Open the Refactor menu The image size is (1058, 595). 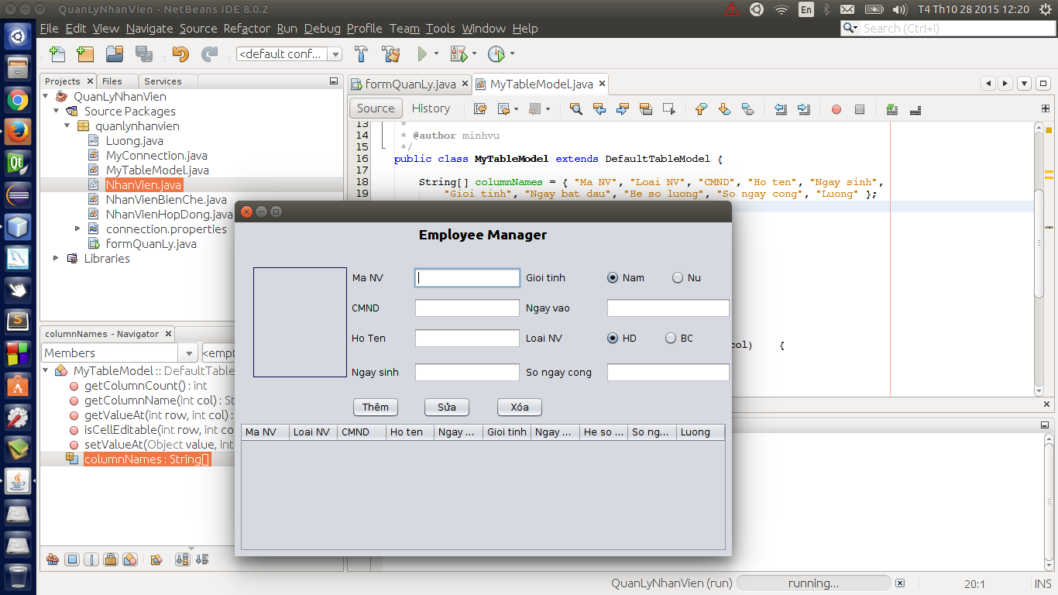(x=246, y=29)
